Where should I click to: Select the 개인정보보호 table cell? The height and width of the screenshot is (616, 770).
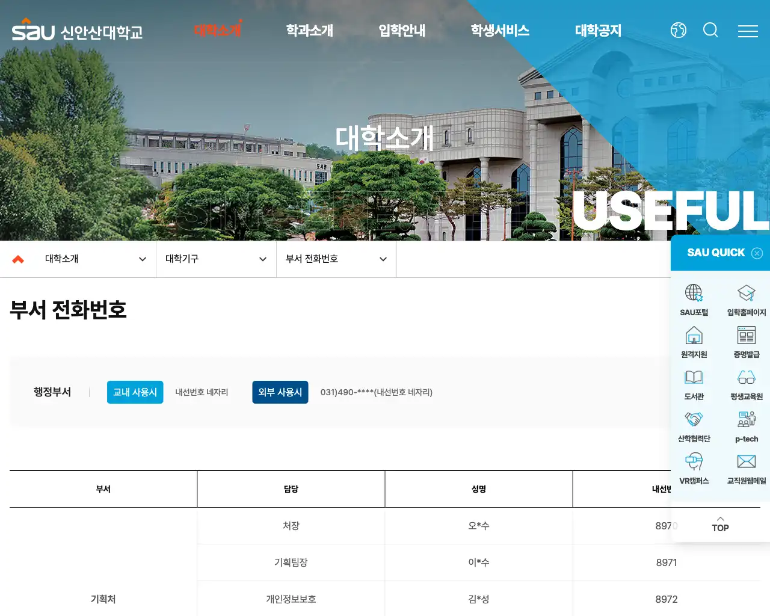click(291, 599)
